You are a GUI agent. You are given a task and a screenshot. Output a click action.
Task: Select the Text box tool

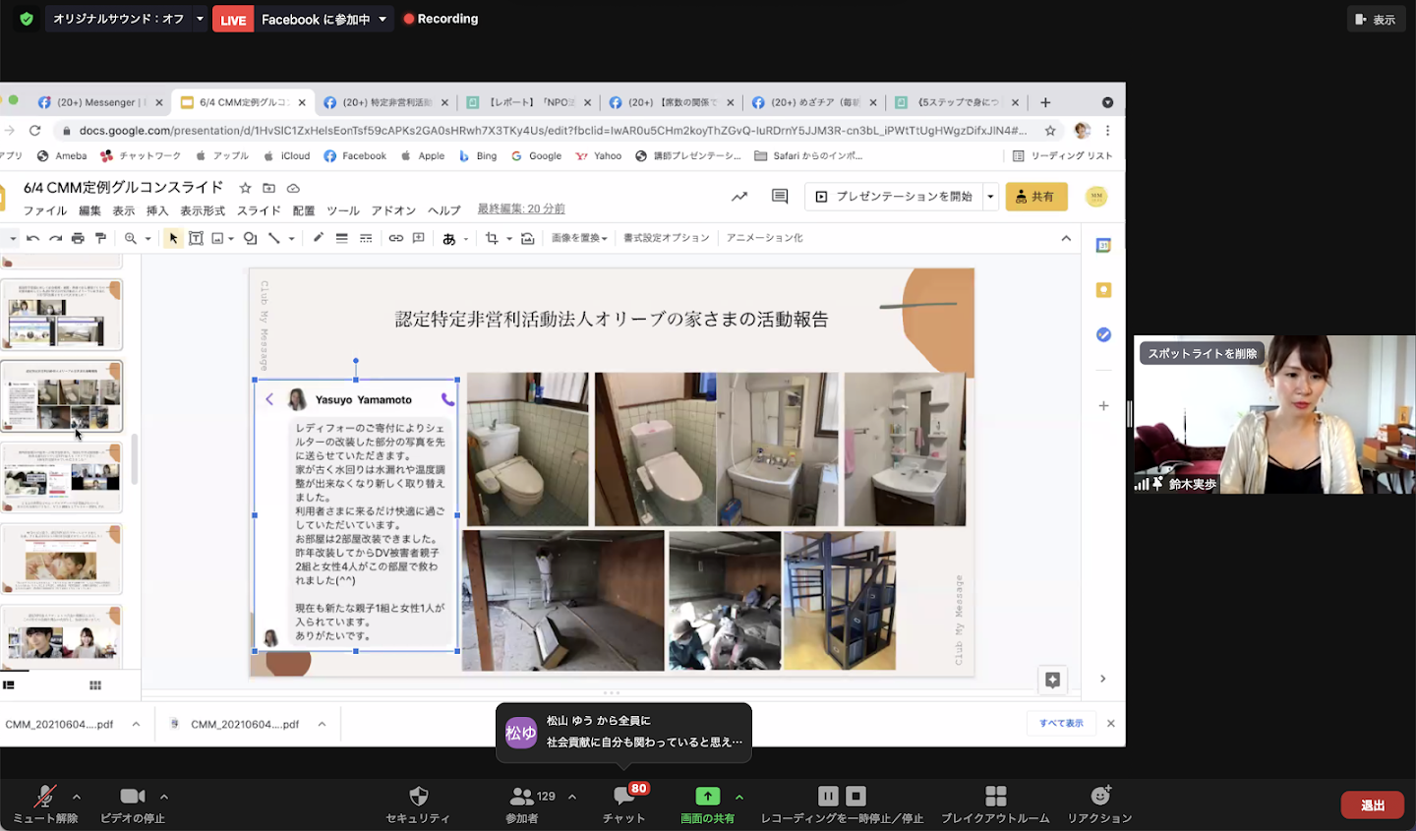(196, 238)
